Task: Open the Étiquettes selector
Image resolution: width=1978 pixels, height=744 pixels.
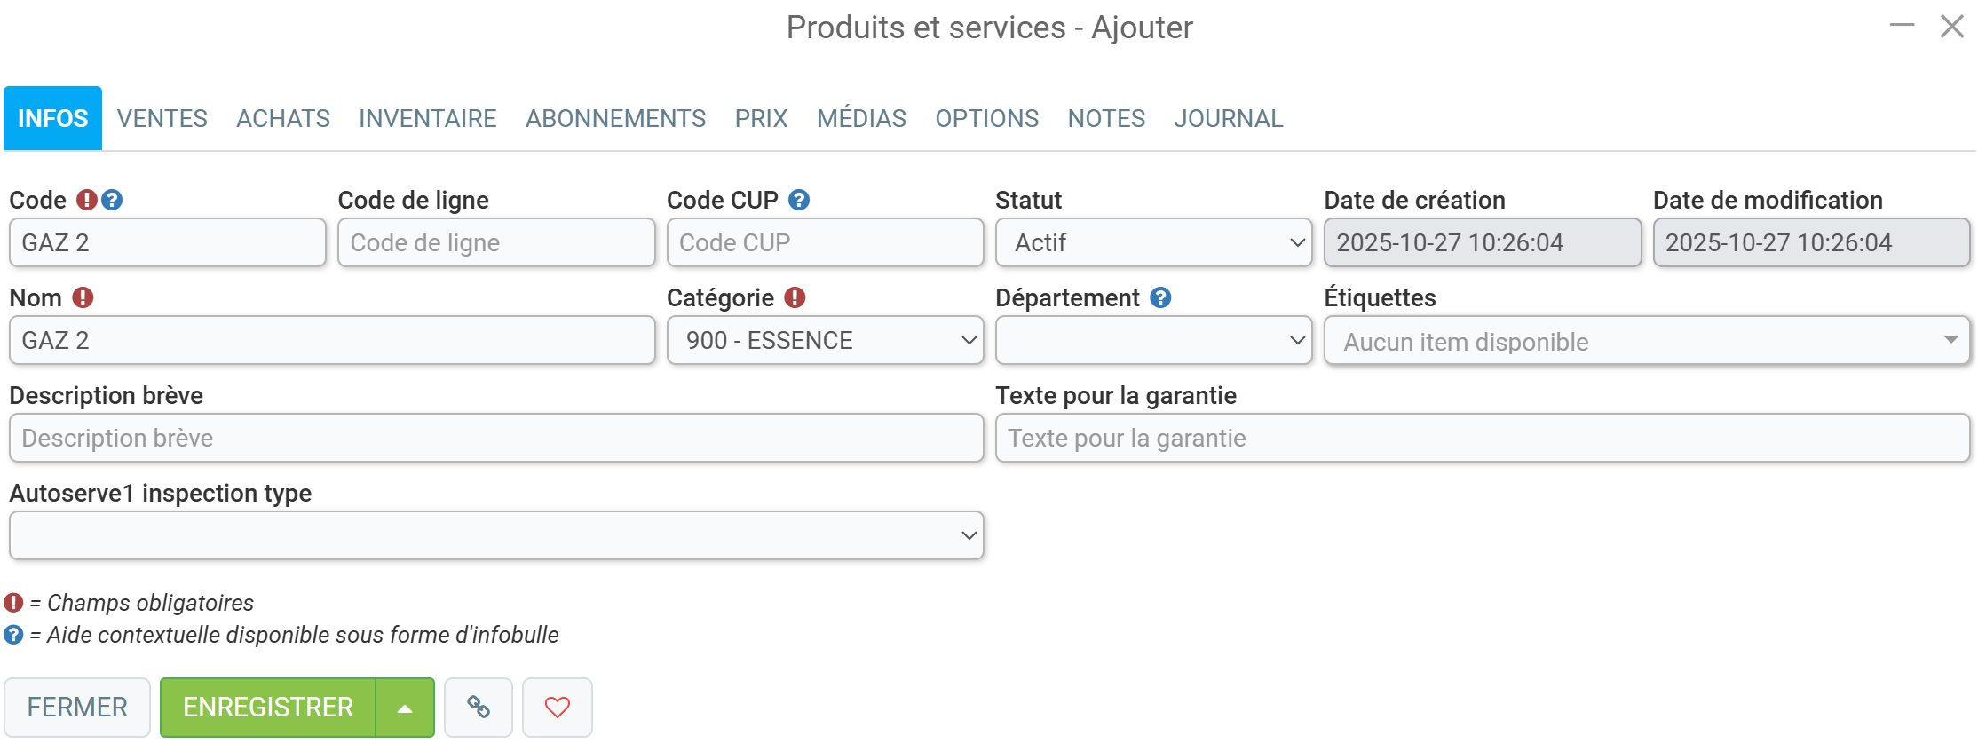Action: tap(1647, 341)
